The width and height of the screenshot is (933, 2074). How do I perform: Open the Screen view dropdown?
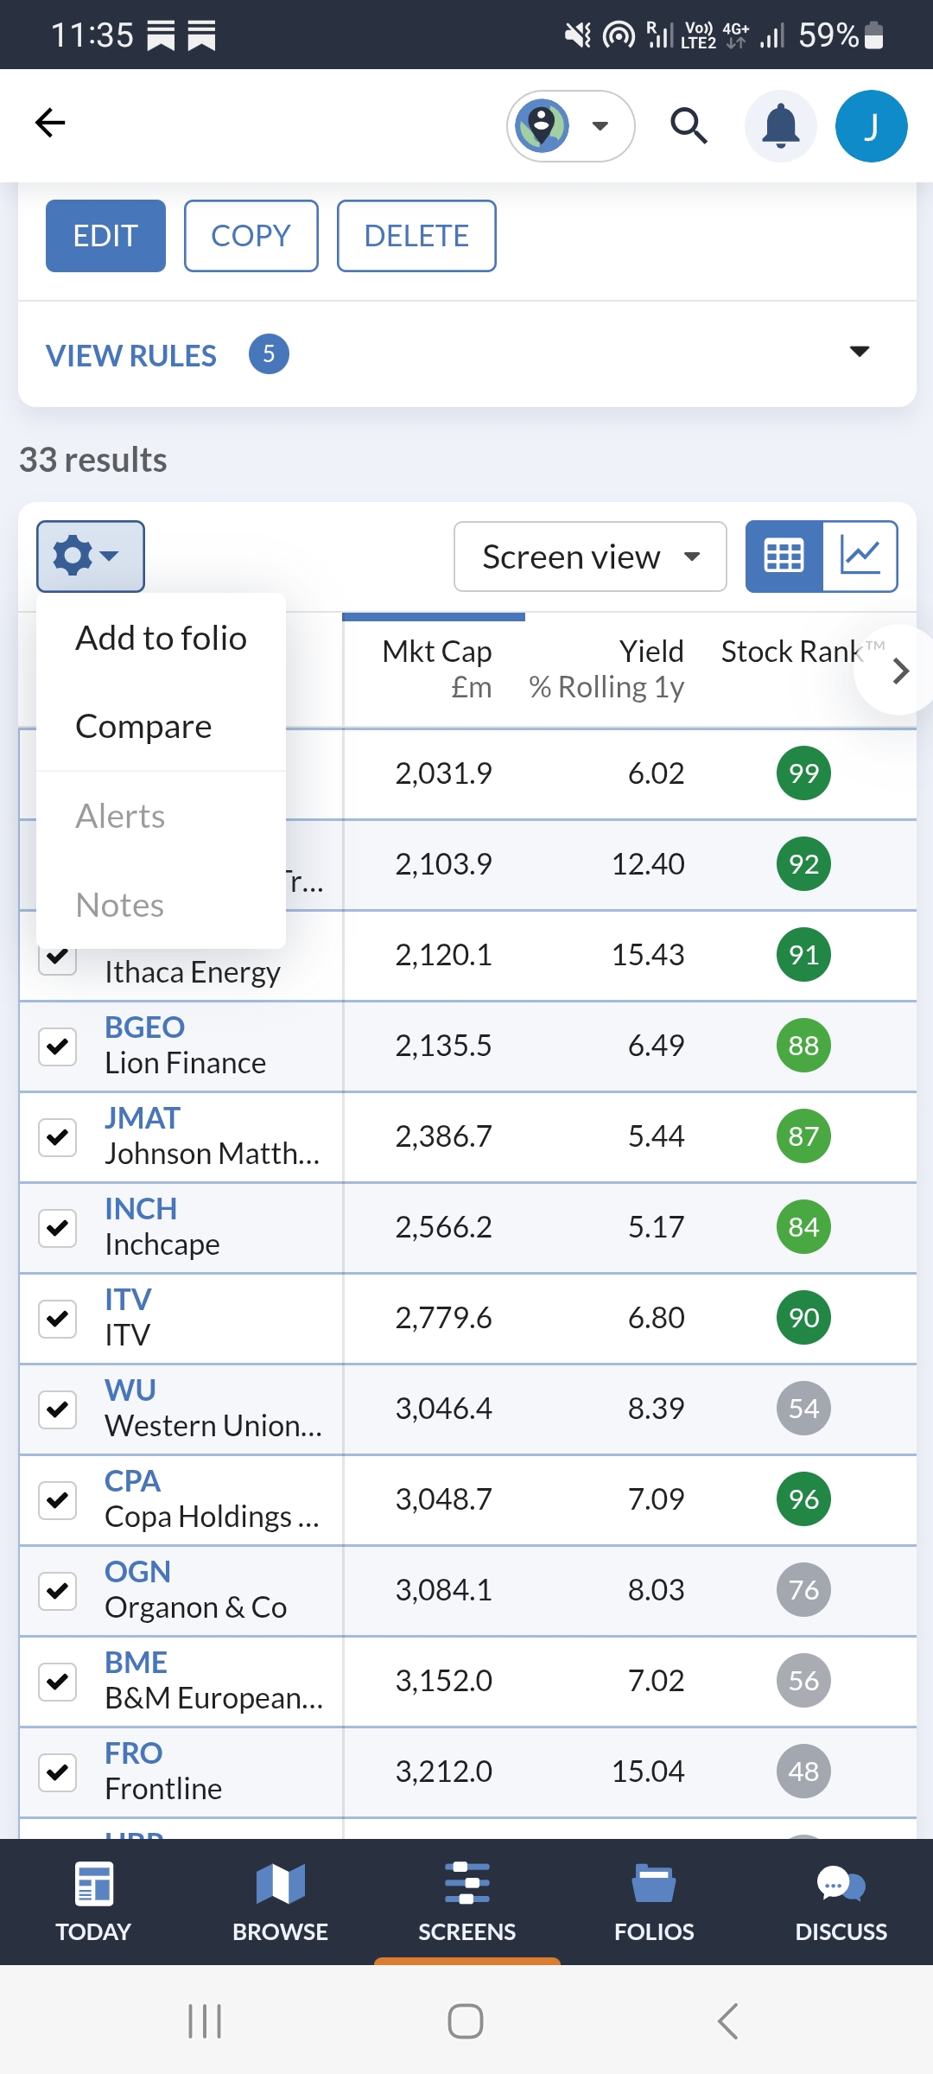pyautogui.click(x=590, y=557)
